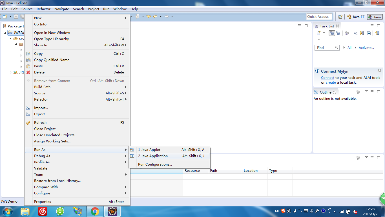The width and height of the screenshot is (385, 217).
Task: Click the Activate... link
Action: (366, 48)
